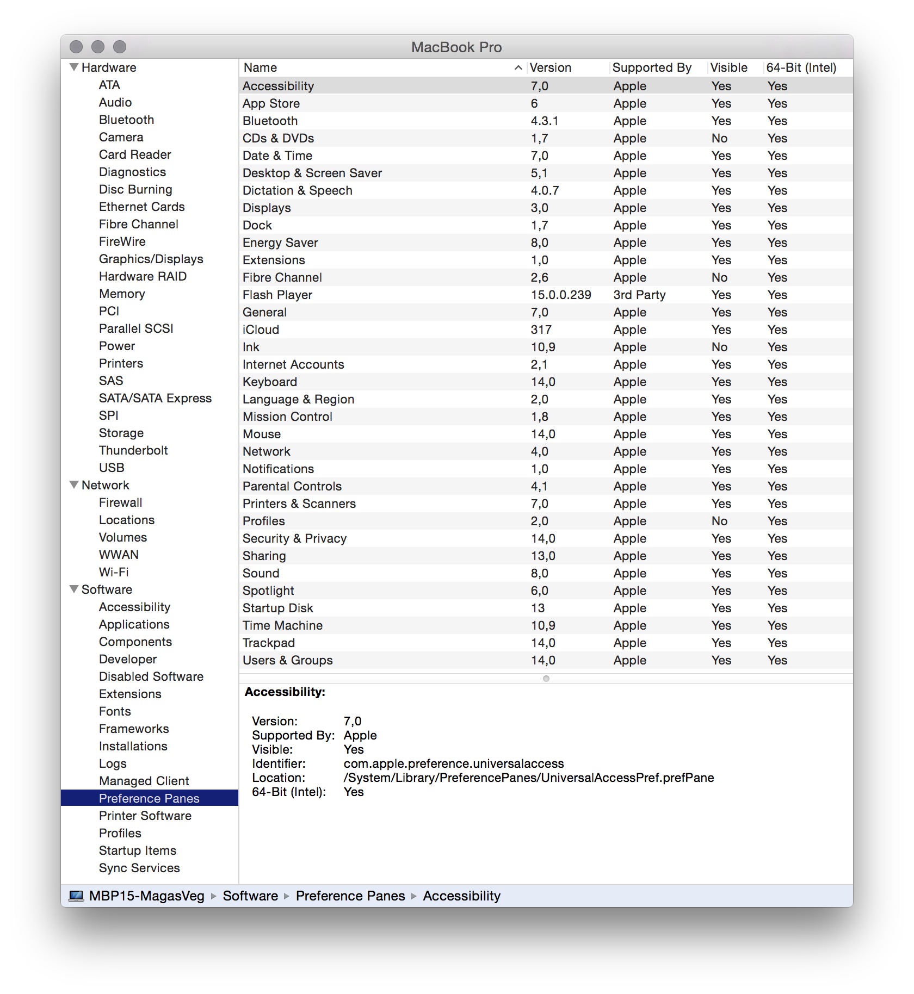Click the Name column sort arrow
Screen dimensions: 914x994
click(x=518, y=68)
